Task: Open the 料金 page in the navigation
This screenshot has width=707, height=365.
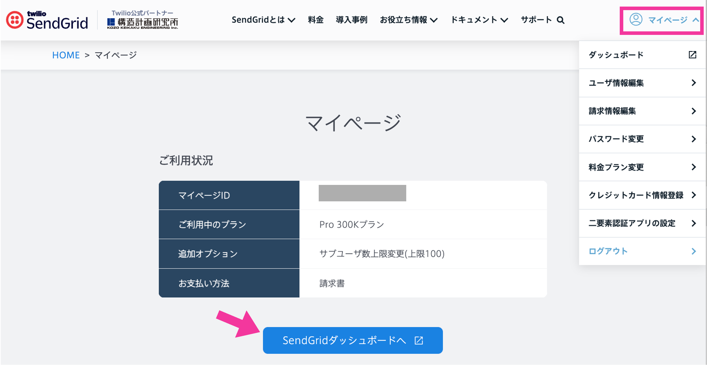Action: [316, 20]
